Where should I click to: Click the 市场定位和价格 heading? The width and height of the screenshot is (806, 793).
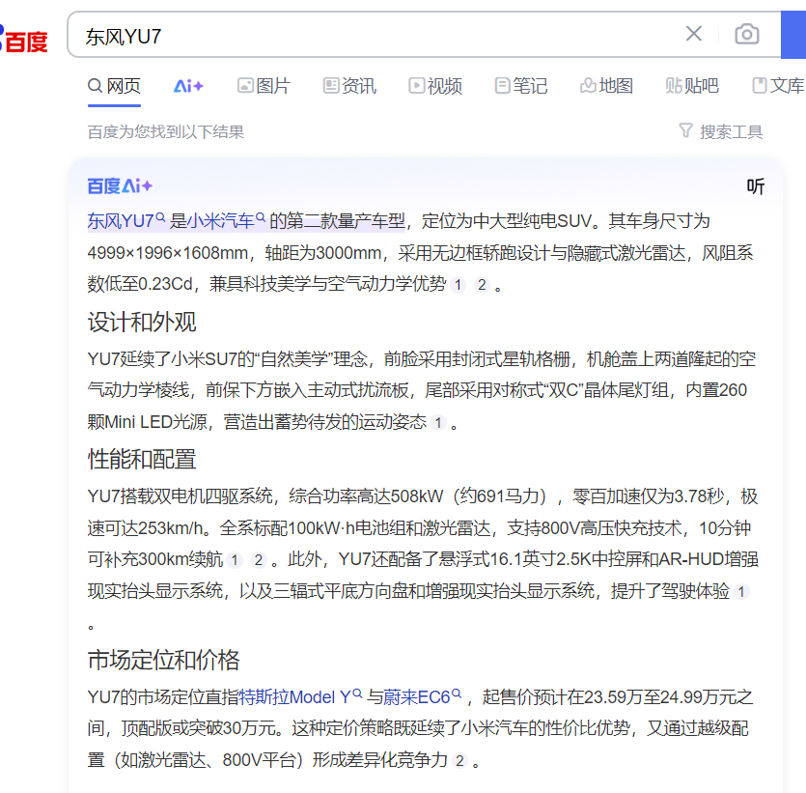point(163,660)
